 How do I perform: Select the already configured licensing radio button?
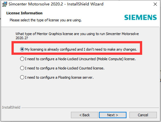tap(22, 49)
